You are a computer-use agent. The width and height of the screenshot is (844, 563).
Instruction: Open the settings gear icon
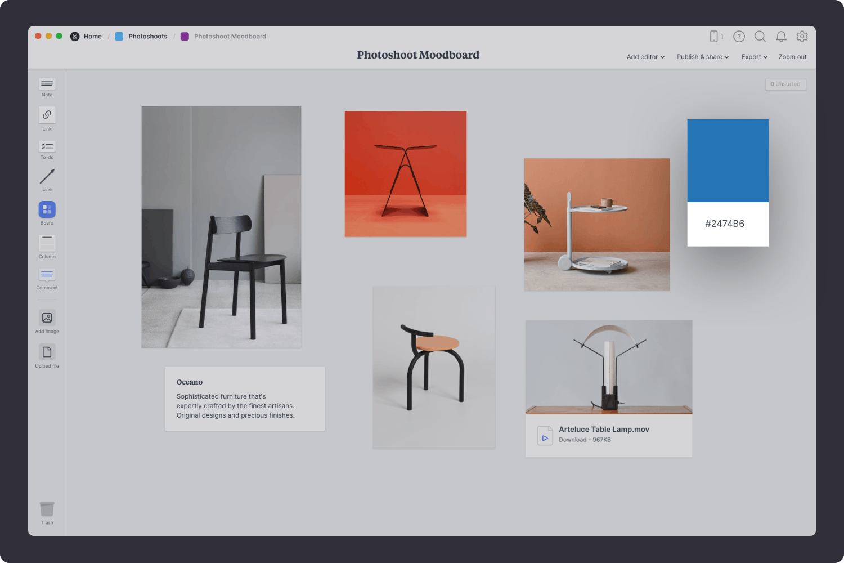[802, 37]
